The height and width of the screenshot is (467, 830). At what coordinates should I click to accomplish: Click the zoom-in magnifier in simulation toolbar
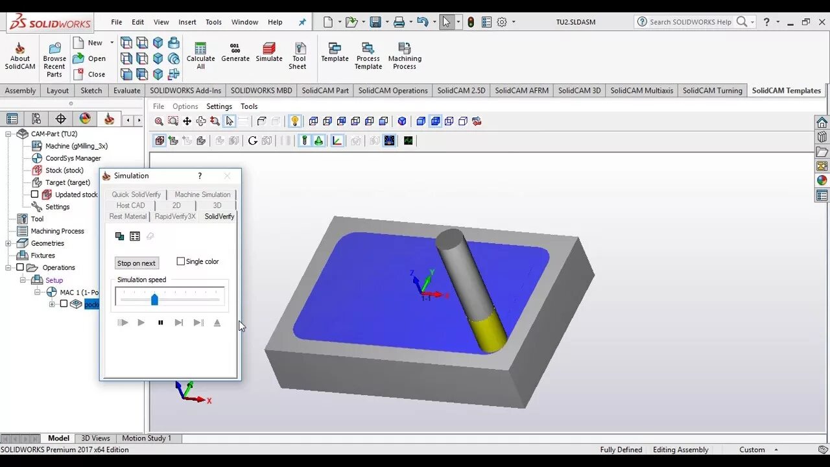(159, 121)
